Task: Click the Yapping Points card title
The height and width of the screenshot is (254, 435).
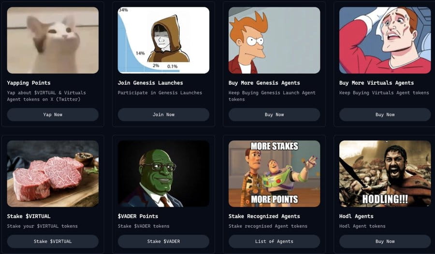Action: 29,83
